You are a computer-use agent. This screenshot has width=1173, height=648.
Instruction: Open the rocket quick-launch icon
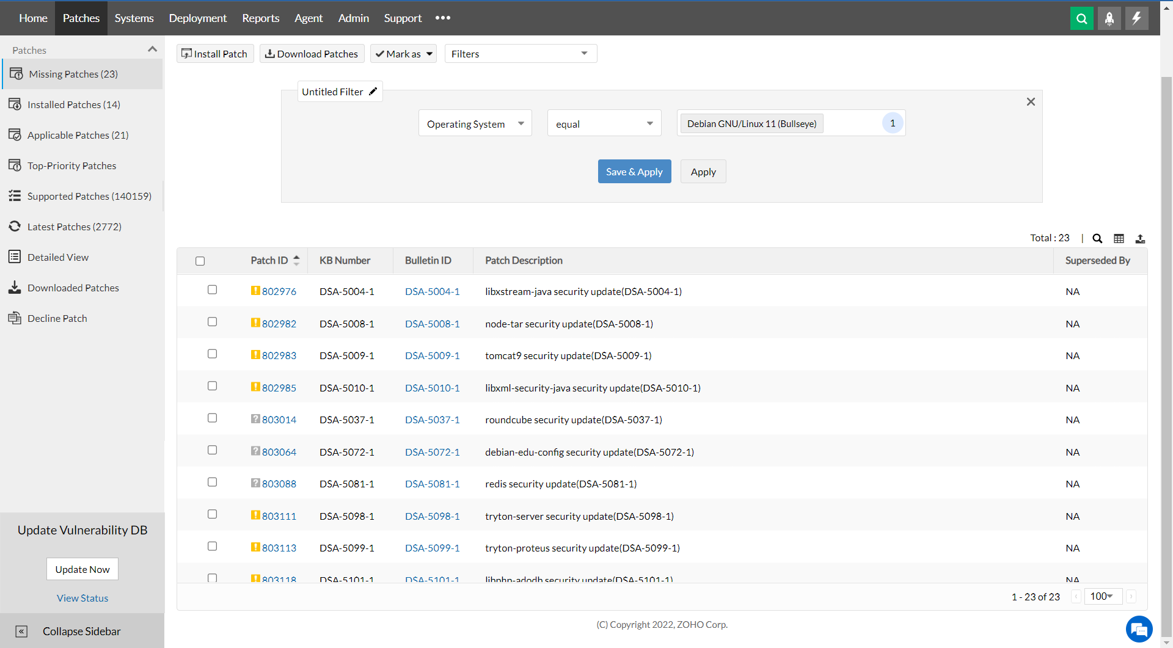tap(1109, 18)
